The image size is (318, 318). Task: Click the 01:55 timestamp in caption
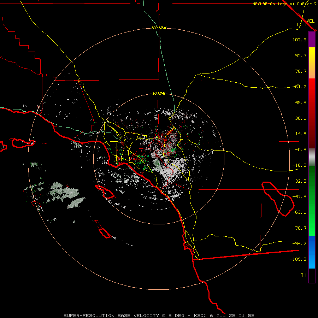246,316
